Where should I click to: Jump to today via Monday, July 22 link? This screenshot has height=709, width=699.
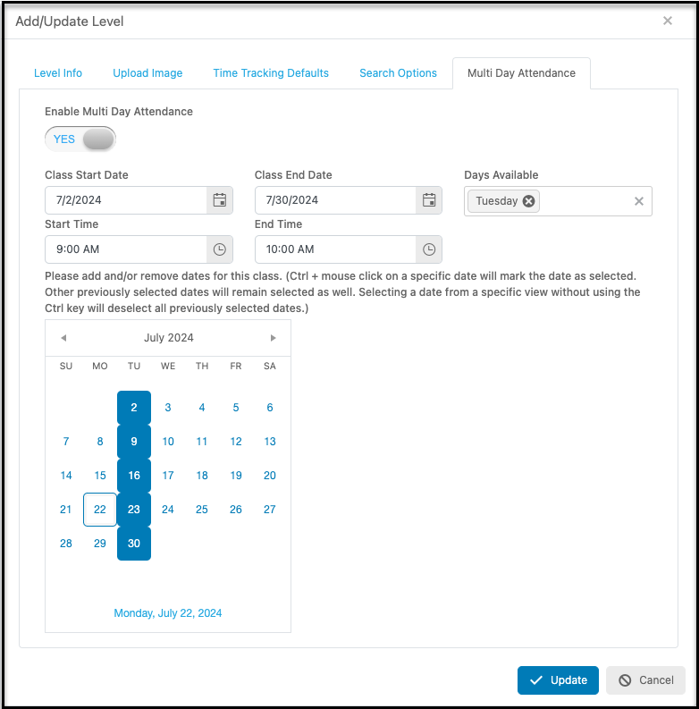[168, 613]
